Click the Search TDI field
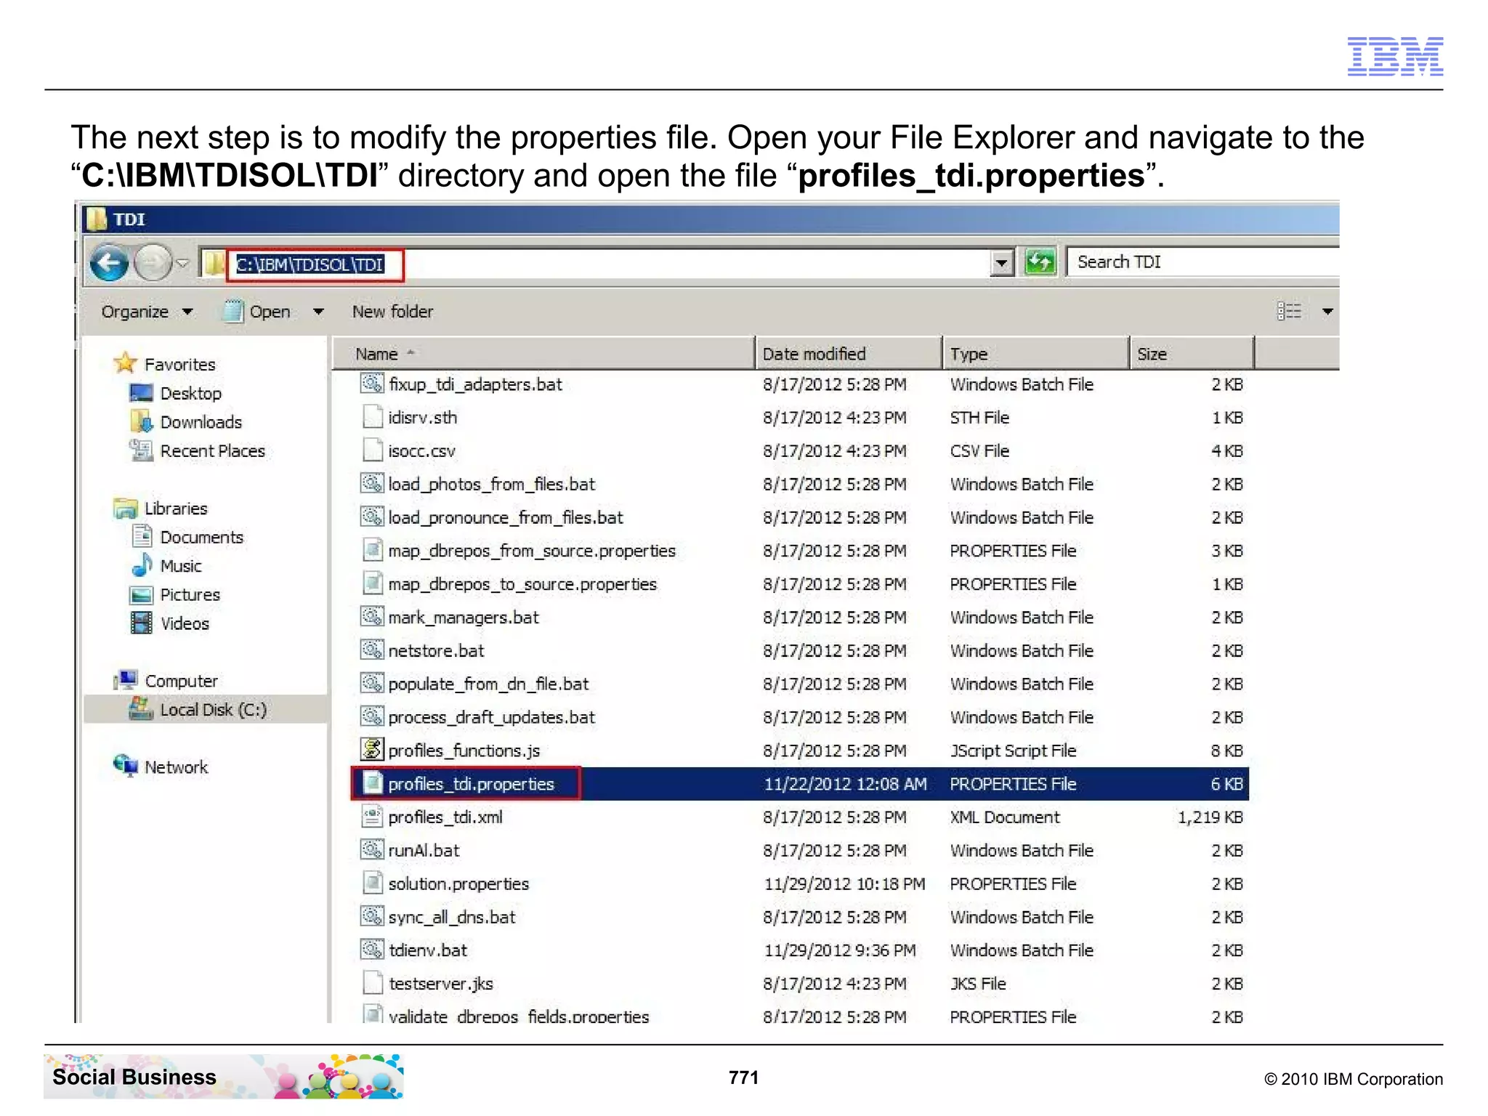The width and height of the screenshot is (1488, 1116). pos(1202,262)
